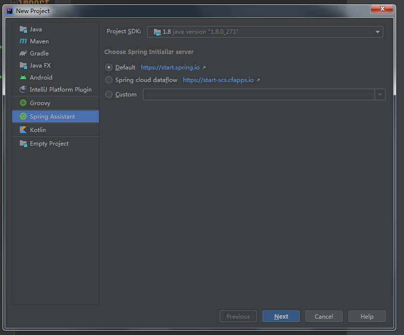Select the Maven project type icon
The width and height of the screenshot is (404, 335).
(x=23, y=41)
